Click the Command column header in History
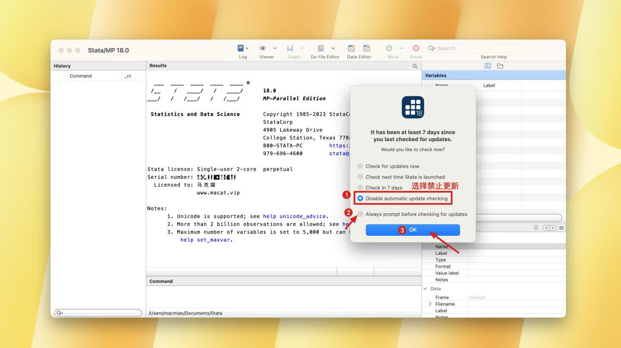The height and width of the screenshot is (348, 621). 81,76
